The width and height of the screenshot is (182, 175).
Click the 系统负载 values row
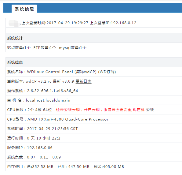point(94,157)
